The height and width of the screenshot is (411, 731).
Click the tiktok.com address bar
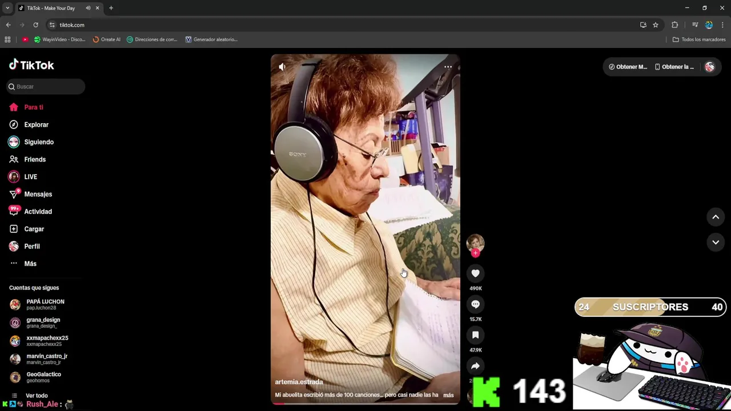343,25
